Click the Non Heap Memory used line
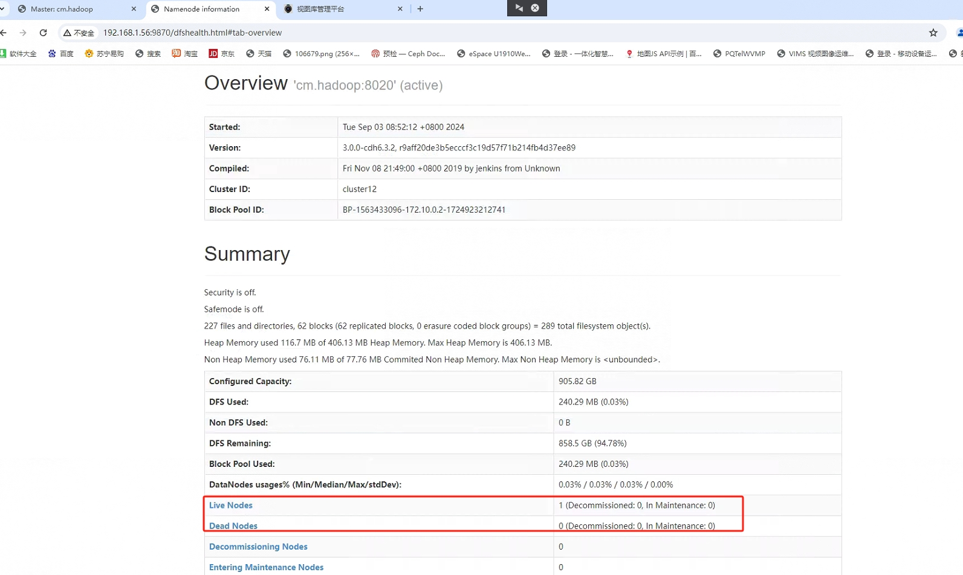Viewport: 963px width, 575px height. coord(432,359)
